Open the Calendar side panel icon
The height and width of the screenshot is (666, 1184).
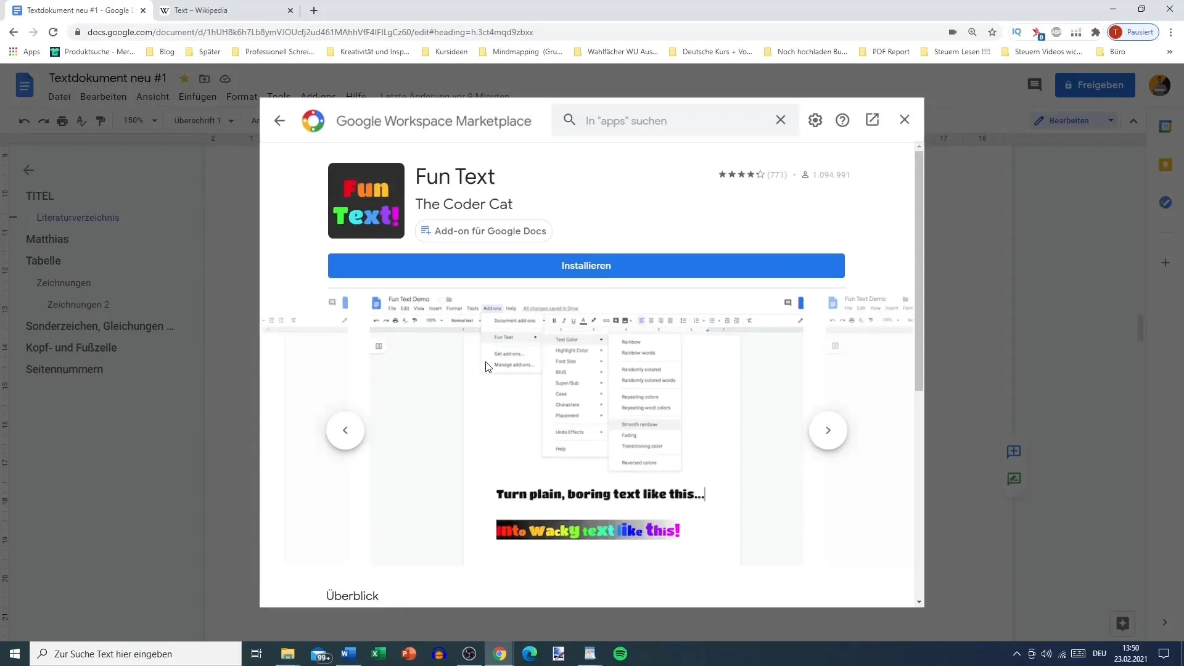[1165, 126]
